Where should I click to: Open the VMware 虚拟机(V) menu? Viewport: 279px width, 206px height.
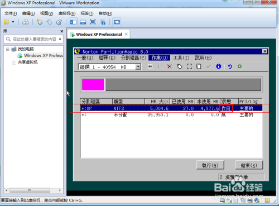(x=67, y=13)
